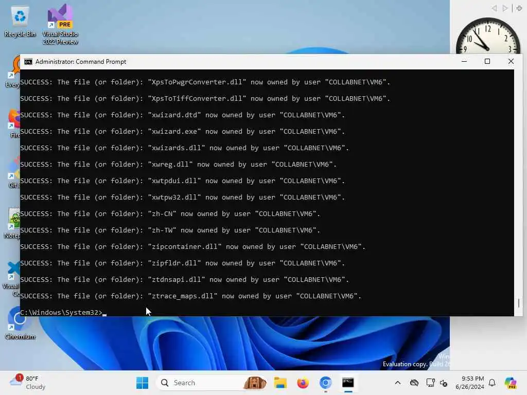Click the Command Prompt vertical scrollbar thumb
Screen dimensions: 527x395
(519, 303)
